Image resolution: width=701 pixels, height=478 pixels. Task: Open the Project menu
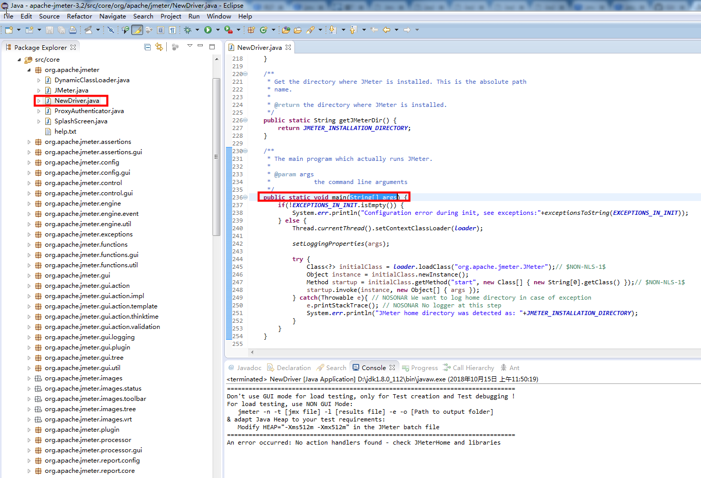171,16
